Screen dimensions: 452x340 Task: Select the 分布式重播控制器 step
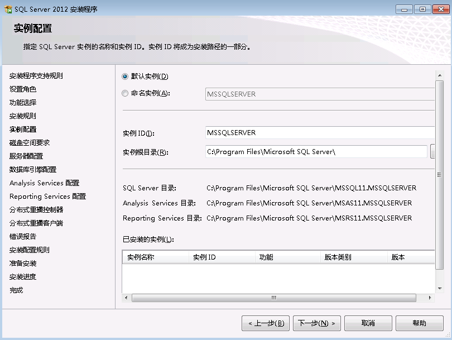(x=36, y=210)
